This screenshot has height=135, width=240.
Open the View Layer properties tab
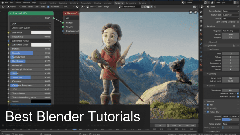tap(201, 26)
